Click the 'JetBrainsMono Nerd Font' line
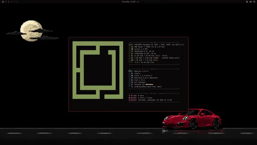This screenshot has width=257, height=145. pyautogui.click(x=148, y=87)
